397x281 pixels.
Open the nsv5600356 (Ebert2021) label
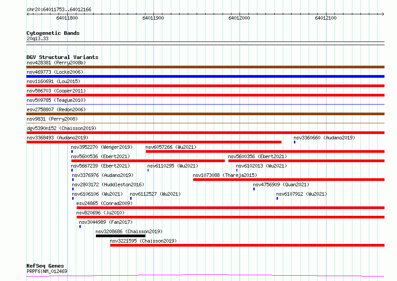(x=257, y=156)
